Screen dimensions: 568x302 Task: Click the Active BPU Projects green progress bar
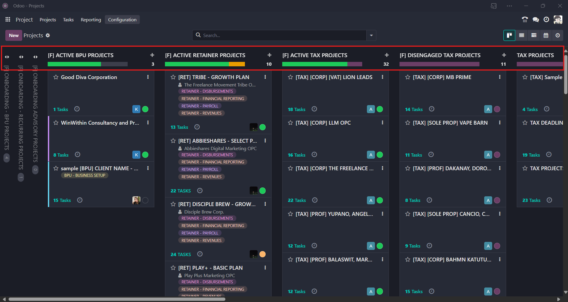click(x=74, y=64)
